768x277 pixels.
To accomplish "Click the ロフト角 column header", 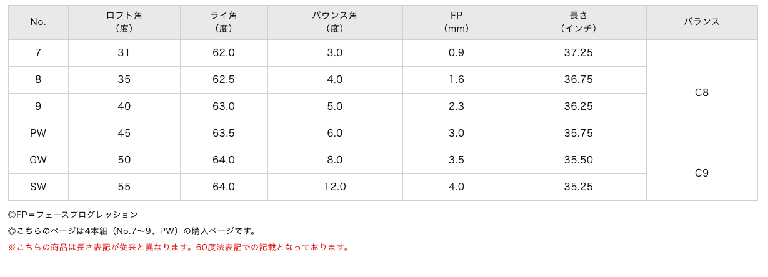I will tap(124, 22).
